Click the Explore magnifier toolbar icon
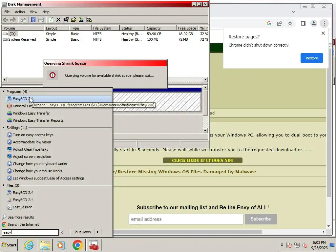 click(x=81, y=20)
